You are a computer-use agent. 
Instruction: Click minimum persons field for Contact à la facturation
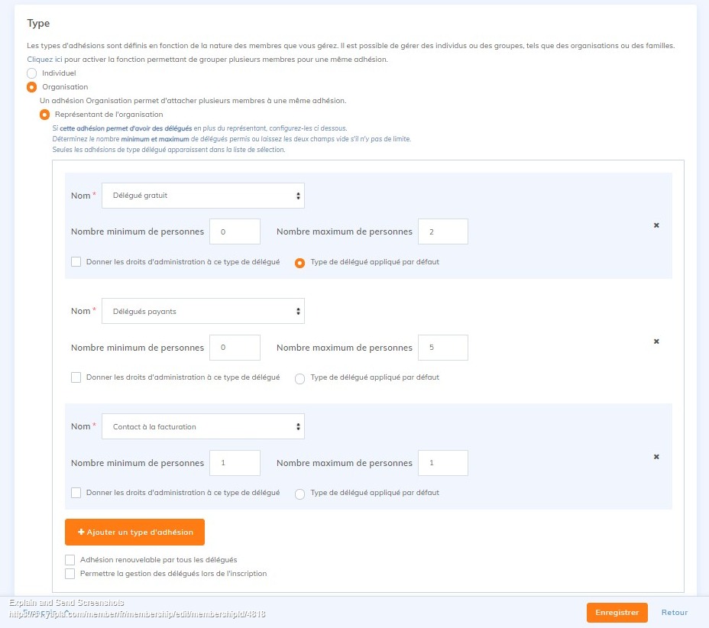235,463
